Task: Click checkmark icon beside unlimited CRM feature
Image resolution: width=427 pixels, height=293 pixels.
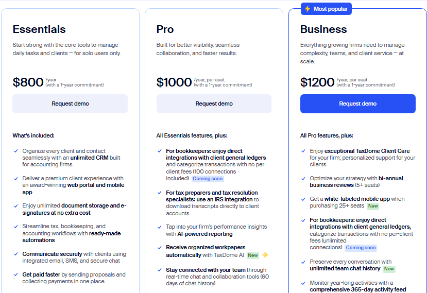Action: click(x=16, y=151)
